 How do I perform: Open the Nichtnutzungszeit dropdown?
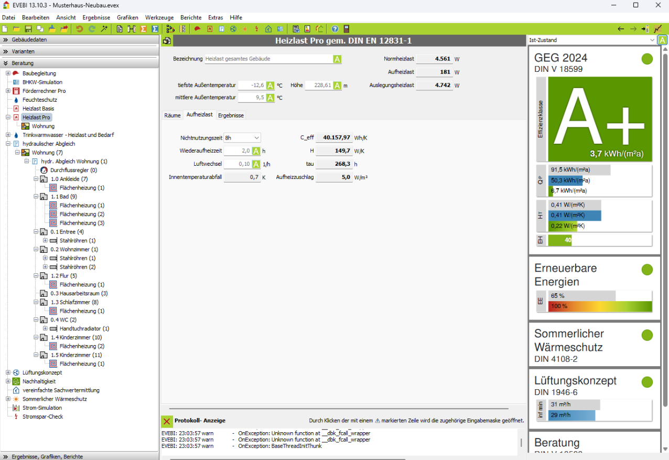coord(242,137)
